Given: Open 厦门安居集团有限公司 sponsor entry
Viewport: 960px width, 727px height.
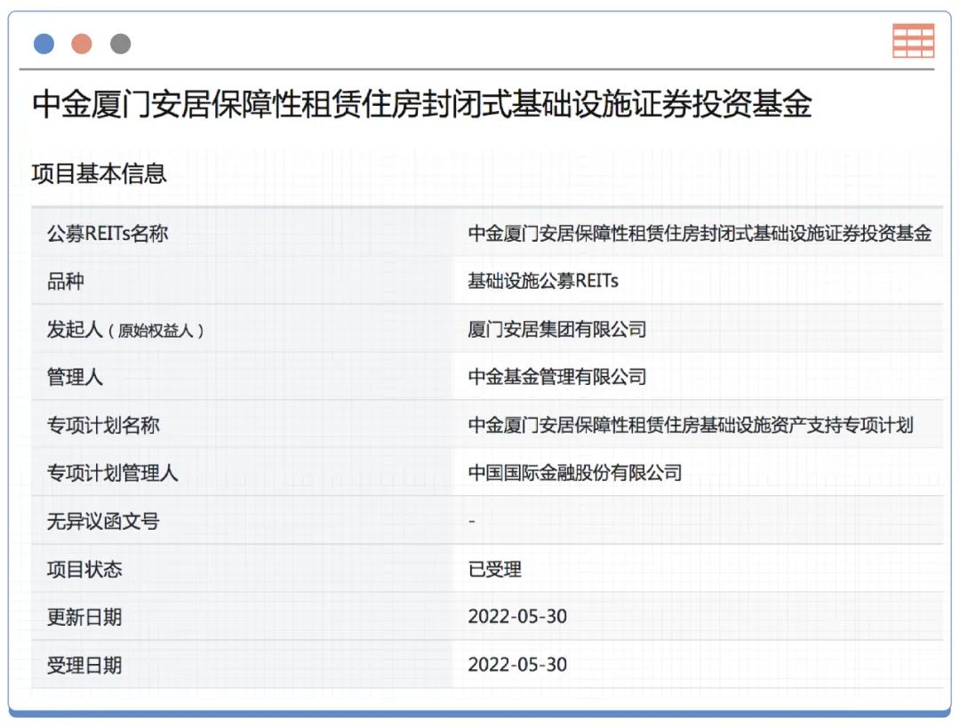Looking at the screenshot, I should tap(557, 330).
